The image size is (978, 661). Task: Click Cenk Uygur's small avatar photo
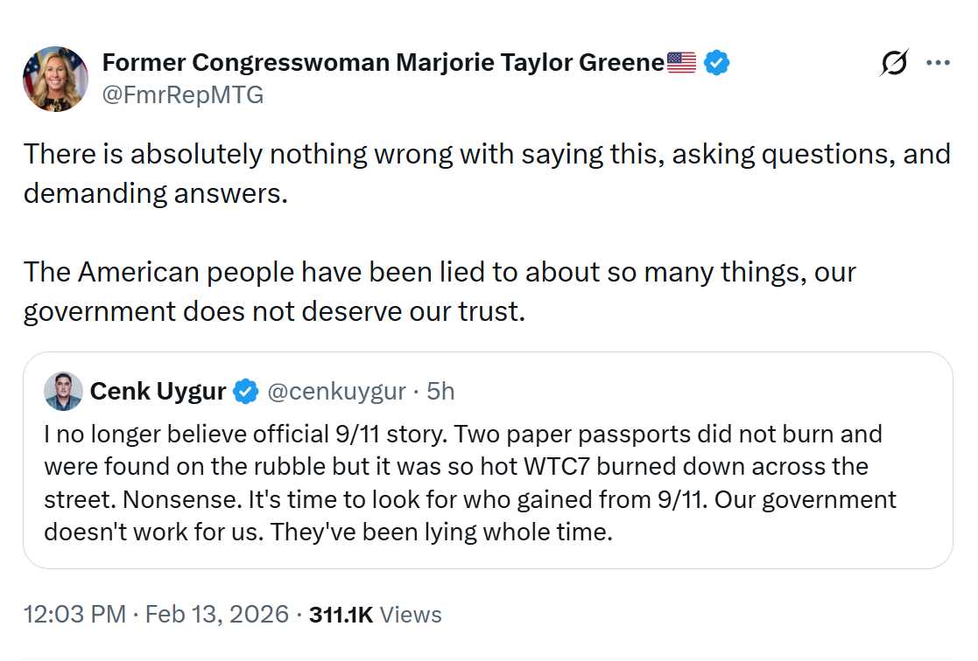coord(63,392)
